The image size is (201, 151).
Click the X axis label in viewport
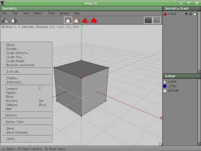[x=161, y=117]
